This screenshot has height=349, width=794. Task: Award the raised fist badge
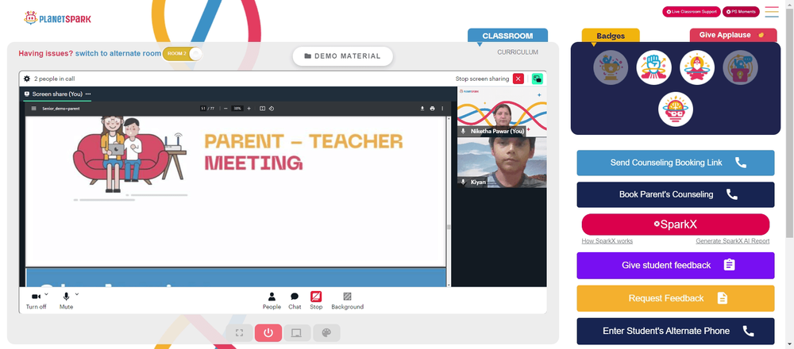(653, 67)
